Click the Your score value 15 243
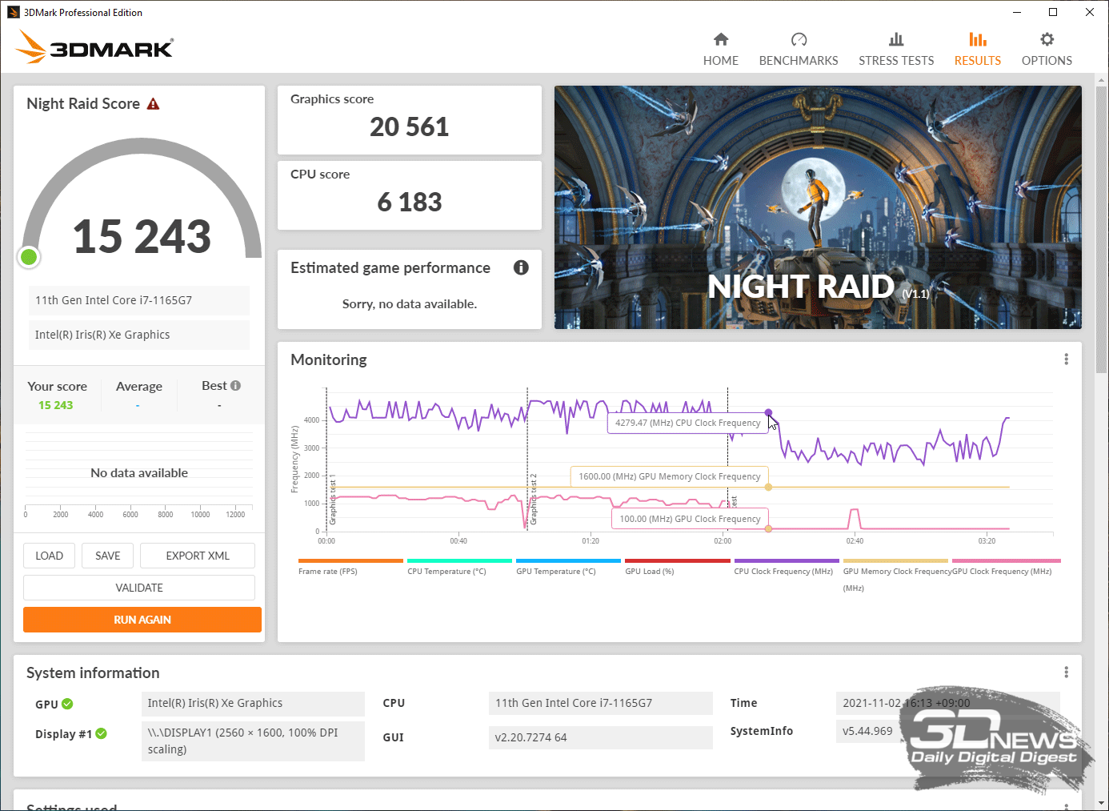1109x811 pixels. [x=55, y=405]
